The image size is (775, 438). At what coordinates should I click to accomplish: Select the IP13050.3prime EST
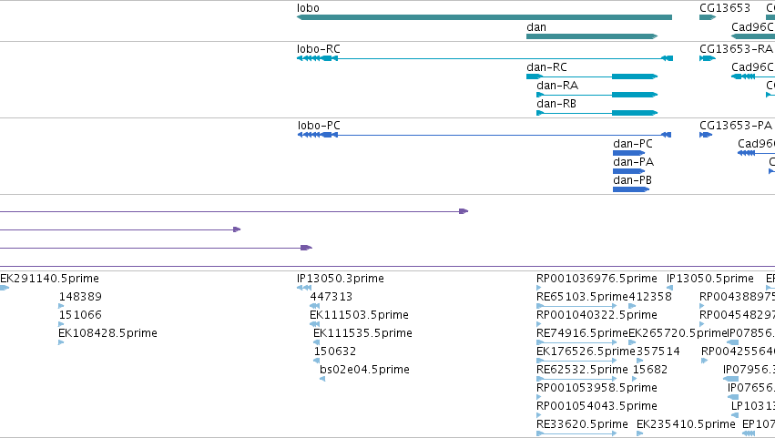pos(340,279)
